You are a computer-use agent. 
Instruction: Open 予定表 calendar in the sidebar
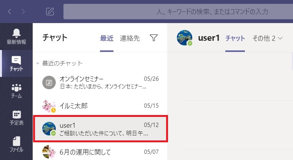pyautogui.click(x=17, y=118)
